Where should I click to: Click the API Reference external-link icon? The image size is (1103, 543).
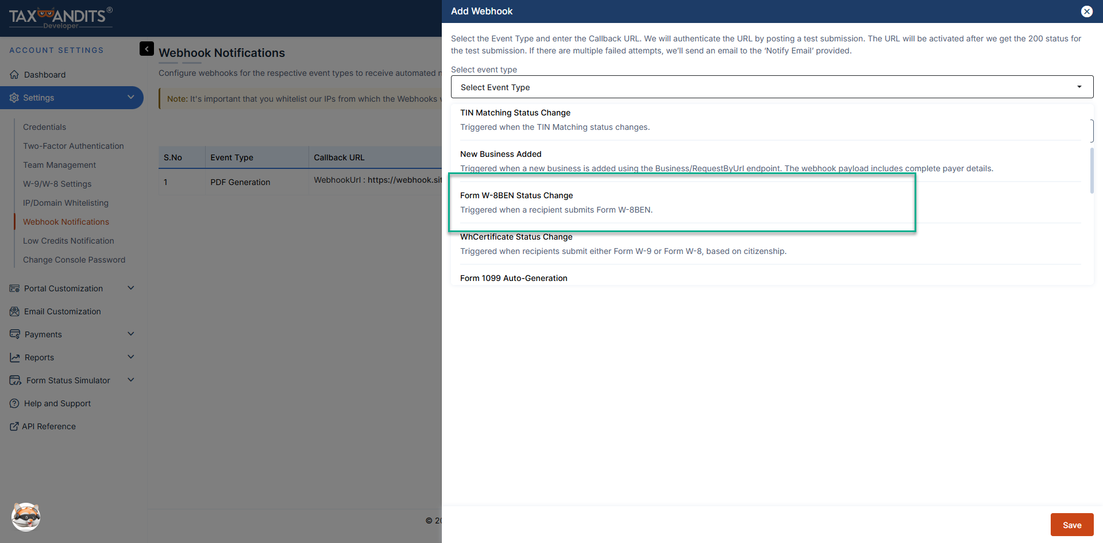click(x=13, y=426)
